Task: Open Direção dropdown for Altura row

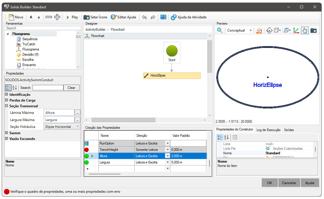Action: point(168,156)
